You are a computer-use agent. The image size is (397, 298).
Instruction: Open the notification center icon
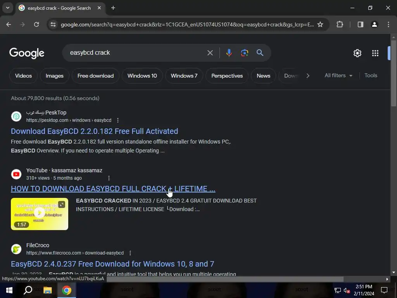[384, 290]
